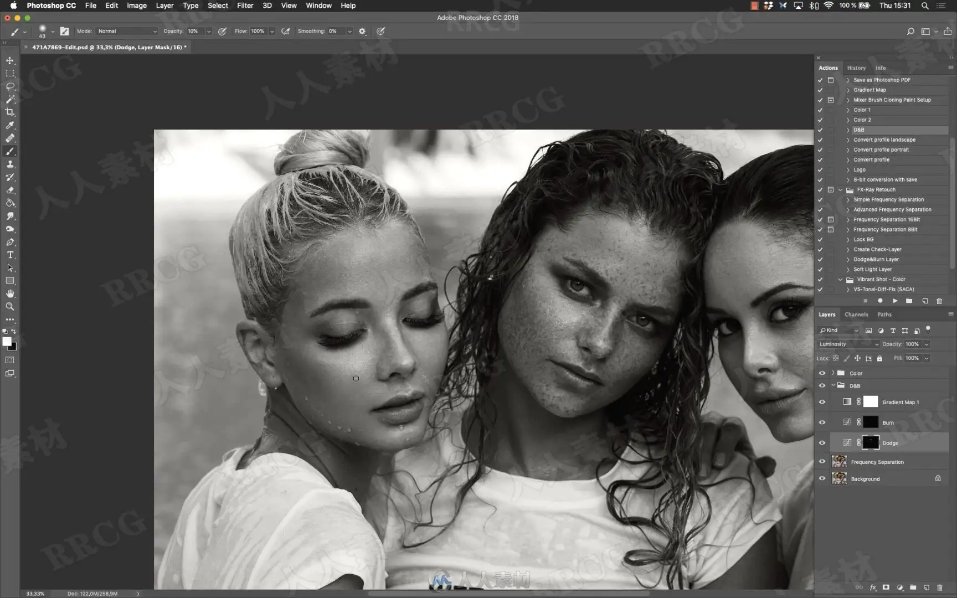Select the Lasso tool

coord(10,86)
